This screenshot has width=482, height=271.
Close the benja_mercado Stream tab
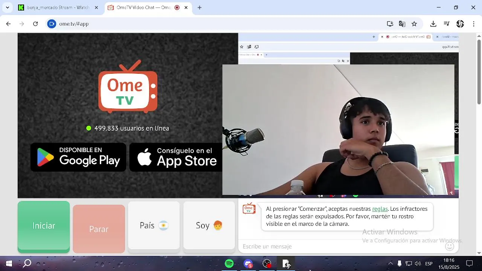click(96, 8)
